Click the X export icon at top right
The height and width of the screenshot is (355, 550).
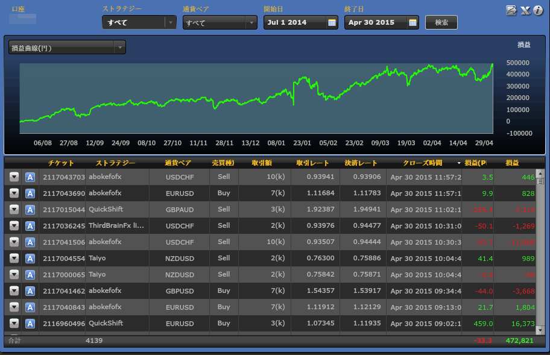[525, 10]
